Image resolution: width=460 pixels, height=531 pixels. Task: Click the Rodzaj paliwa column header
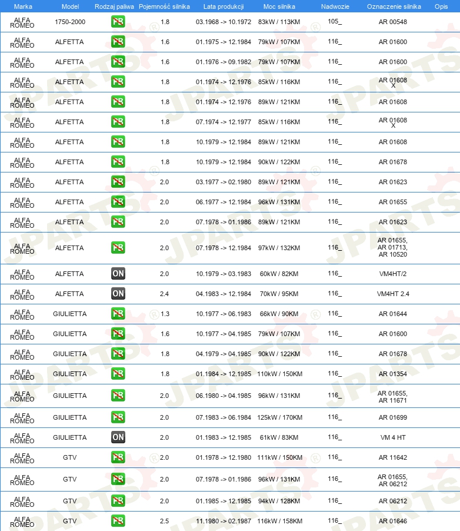[x=114, y=6]
